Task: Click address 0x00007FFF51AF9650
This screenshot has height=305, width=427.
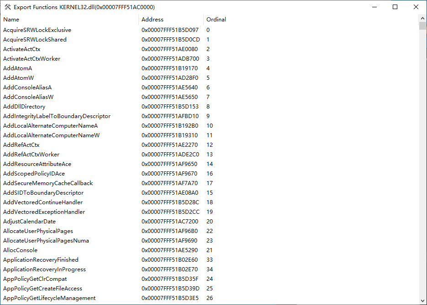Action: tap(169, 164)
